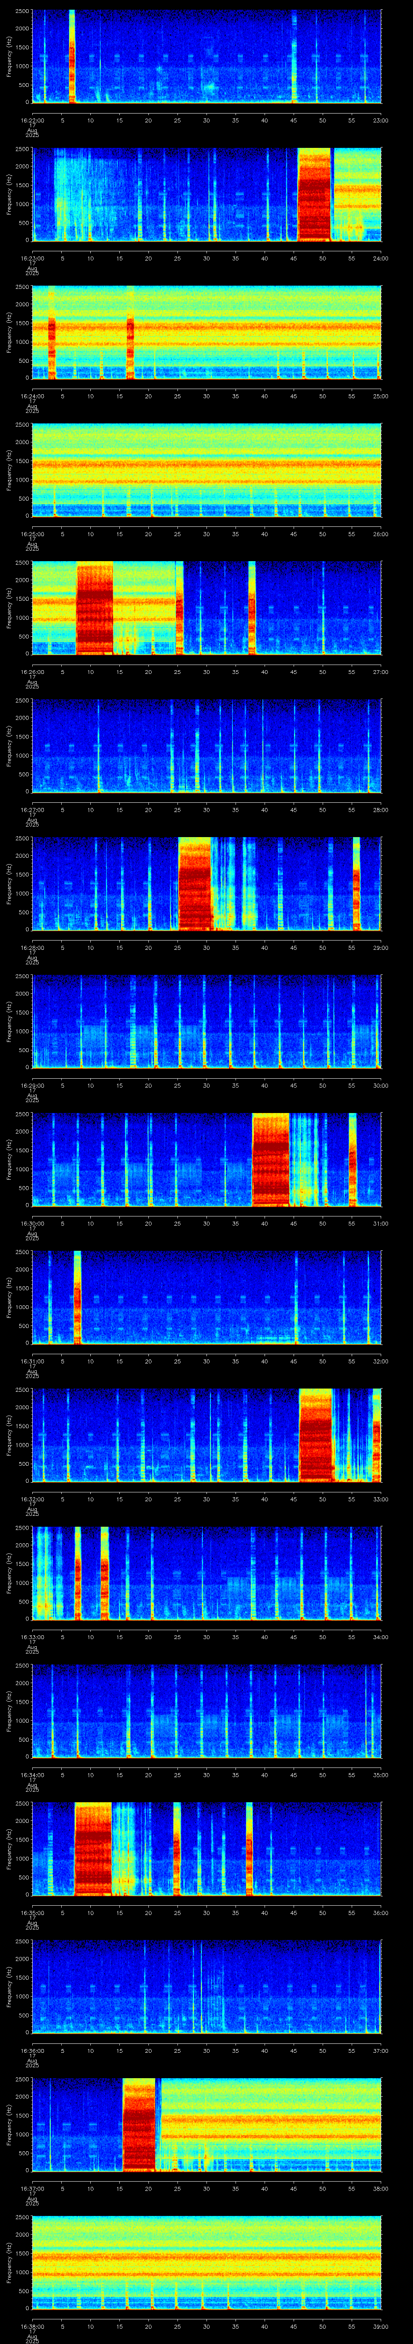Click the 39:00 end-of-axis label
413x2344 pixels.
(x=380, y=2327)
